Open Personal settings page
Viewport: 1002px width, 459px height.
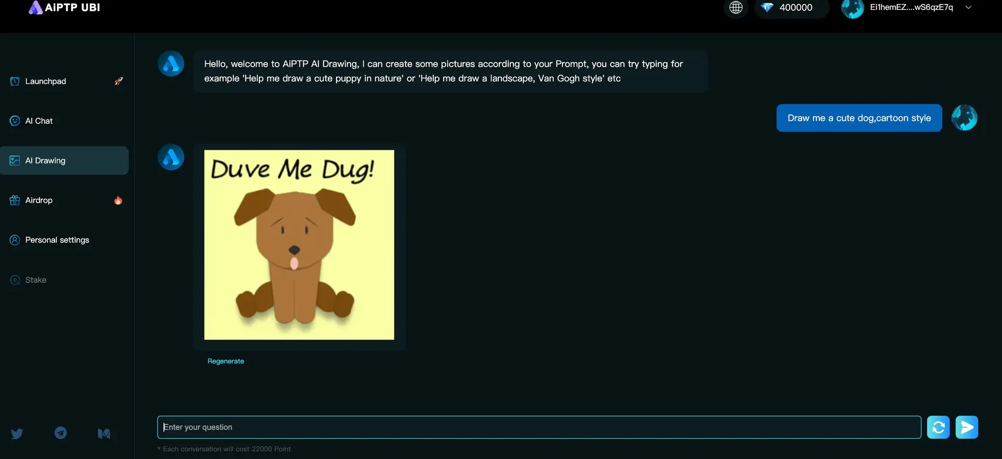pos(57,240)
